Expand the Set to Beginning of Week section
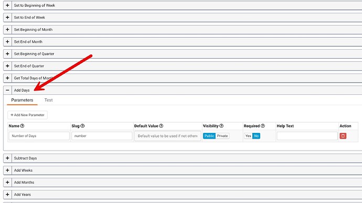 click(7, 5)
